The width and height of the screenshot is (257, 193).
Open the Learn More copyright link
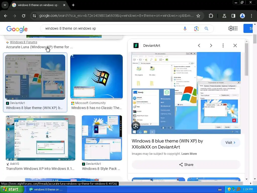(189, 154)
